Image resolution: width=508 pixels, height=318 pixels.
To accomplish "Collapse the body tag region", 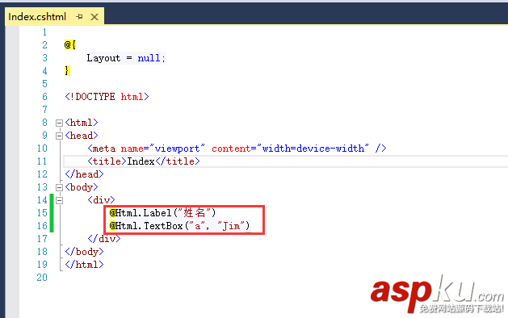I will (x=59, y=187).
